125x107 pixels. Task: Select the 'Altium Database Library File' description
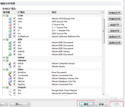65,78
